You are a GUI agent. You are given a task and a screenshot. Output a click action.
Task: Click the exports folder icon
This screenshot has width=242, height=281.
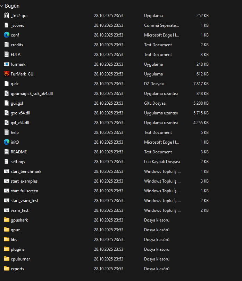click(x=7, y=268)
